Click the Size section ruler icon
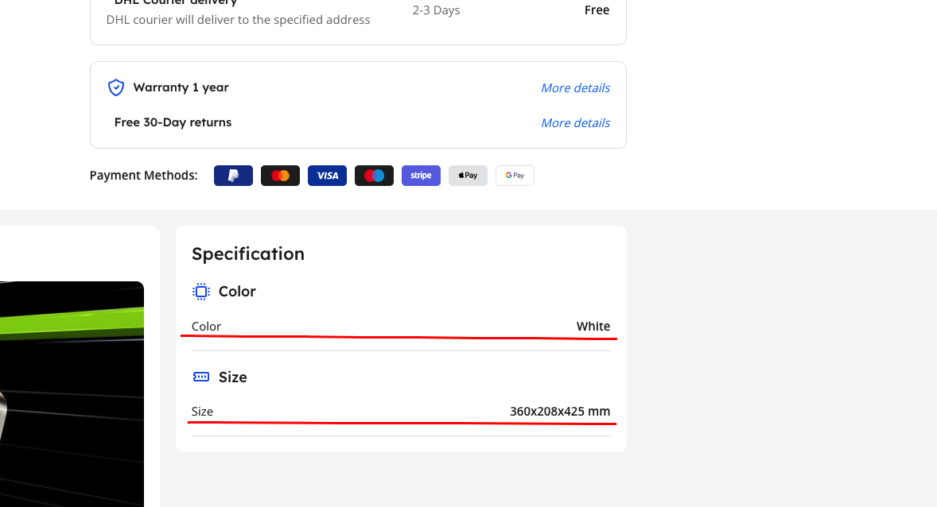Image resolution: width=937 pixels, height=507 pixels. pyautogui.click(x=201, y=377)
